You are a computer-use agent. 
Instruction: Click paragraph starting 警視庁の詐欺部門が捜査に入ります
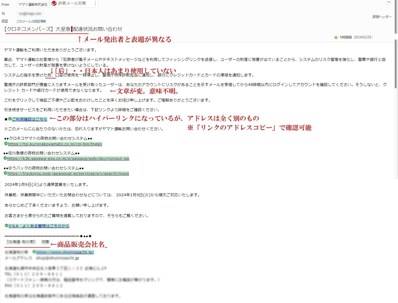[x=196, y=87]
